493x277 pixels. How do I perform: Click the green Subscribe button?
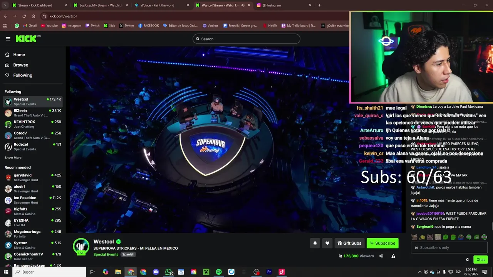(x=382, y=243)
